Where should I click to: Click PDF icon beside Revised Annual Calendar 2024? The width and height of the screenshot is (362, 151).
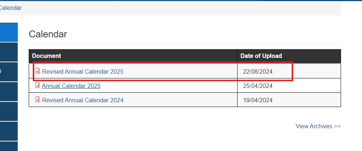tap(38, 99)
